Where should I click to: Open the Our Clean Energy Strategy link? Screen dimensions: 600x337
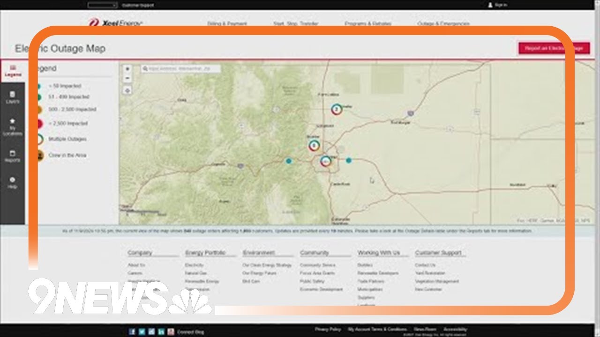267,265
